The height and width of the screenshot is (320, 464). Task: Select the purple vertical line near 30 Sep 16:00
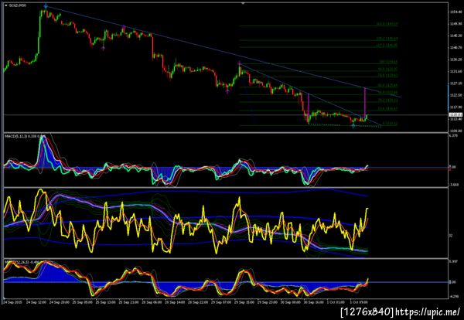[309, 107]
